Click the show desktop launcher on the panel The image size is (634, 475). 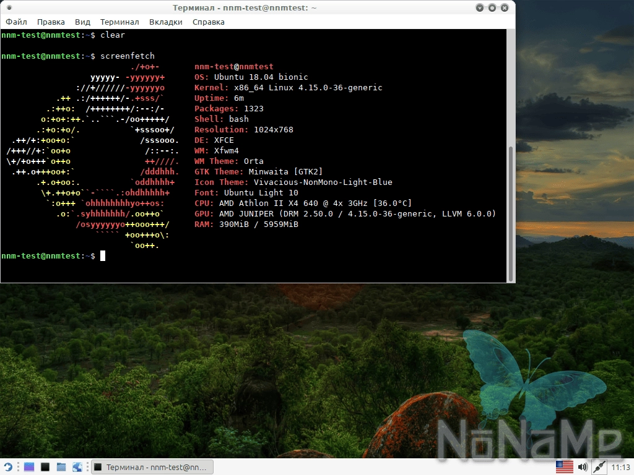(x=29, y=467)
